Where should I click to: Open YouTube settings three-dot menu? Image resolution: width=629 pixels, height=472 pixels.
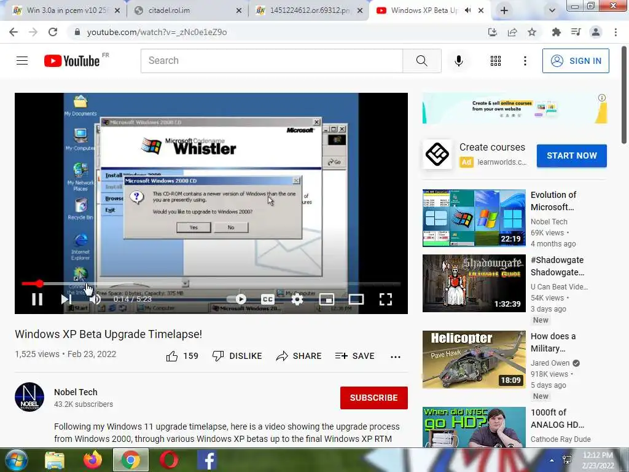tap(525, 61)
